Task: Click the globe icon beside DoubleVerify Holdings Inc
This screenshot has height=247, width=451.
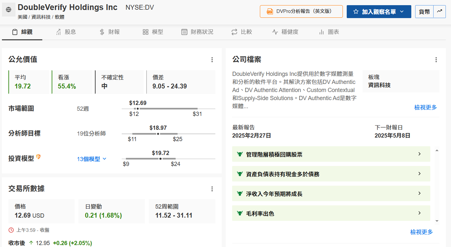Action: coord(8,10)
